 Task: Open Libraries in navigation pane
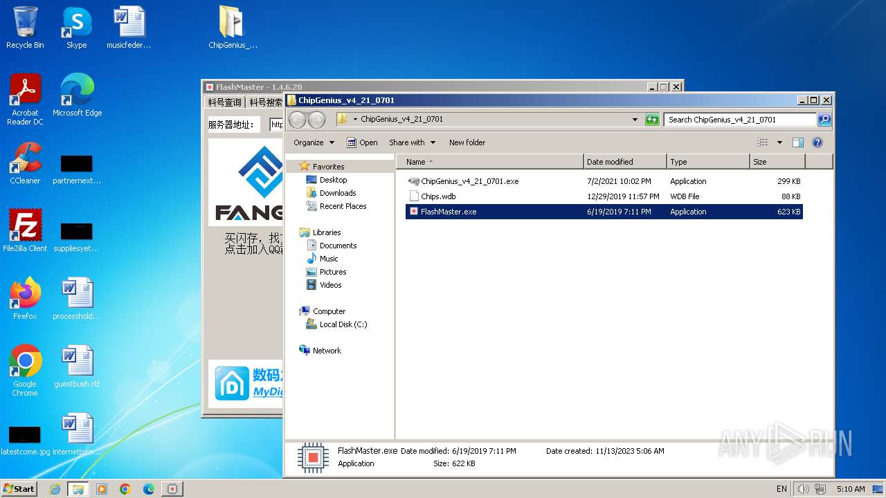point(326,232)
